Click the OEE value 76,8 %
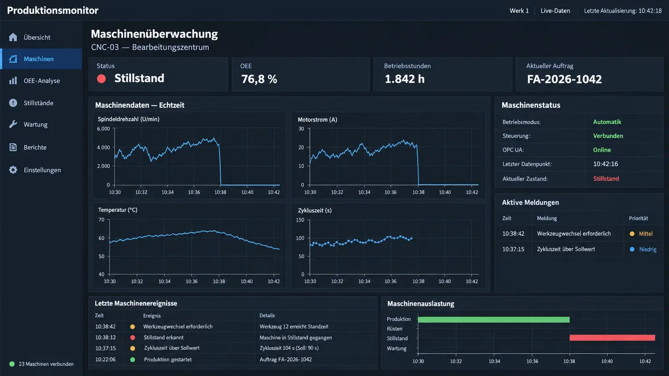This screenshot has width=669, height=376. click(x=259, y=79)
